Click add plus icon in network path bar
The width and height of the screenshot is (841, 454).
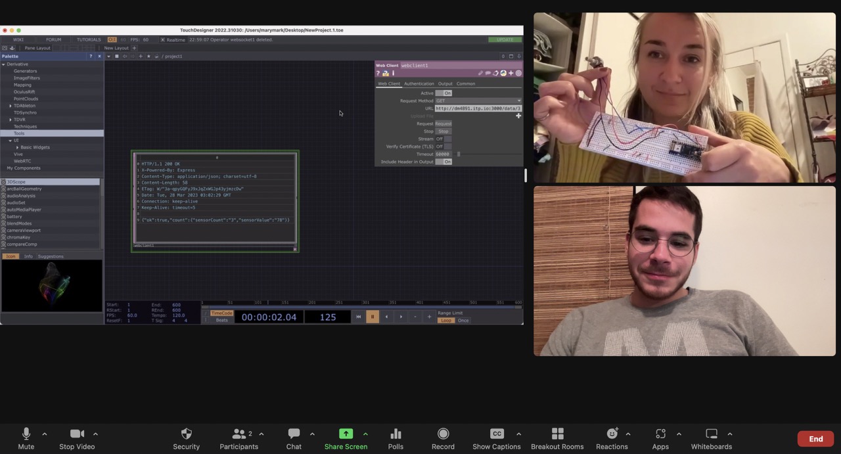pos(141,57)
